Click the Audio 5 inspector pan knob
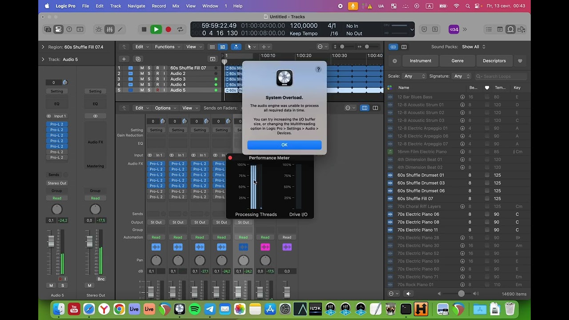Viewport: 569px width, 320px height. coord(57,209)
